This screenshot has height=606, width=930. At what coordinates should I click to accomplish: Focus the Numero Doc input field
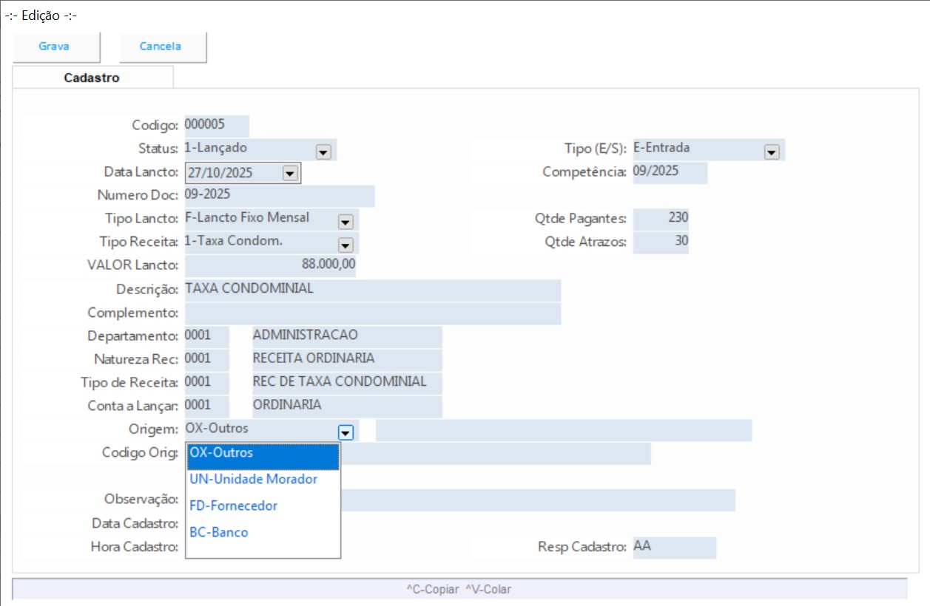click(x=279, y=196)
